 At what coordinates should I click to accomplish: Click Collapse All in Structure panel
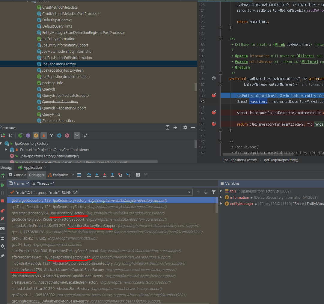point(175,127)
